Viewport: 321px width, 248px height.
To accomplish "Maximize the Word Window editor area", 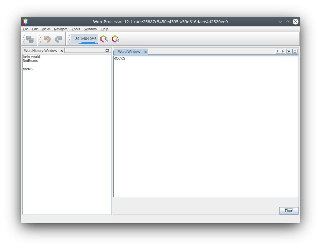I will 295,51.
